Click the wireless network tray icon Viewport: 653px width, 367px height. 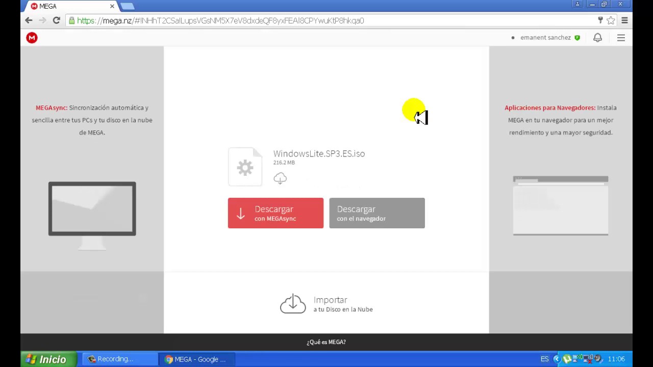pos(576,359)
